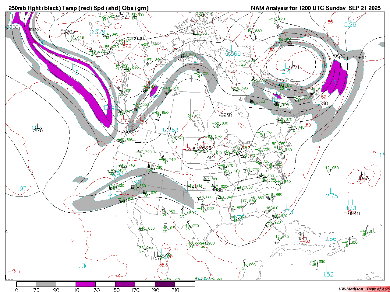Open the UW-Madison Dept of AOS credit
The height and width of the screenshot is (292, 390).
coord(364,289)
